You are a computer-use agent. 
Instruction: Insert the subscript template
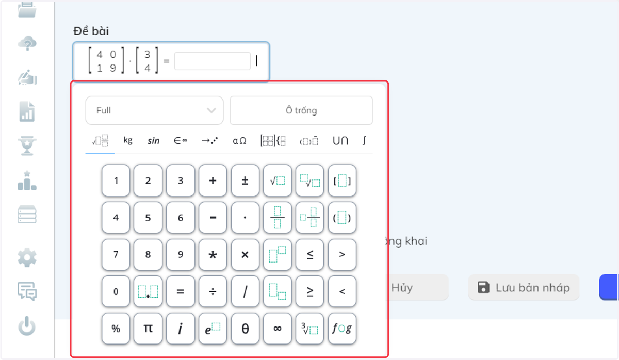(278, 291)
